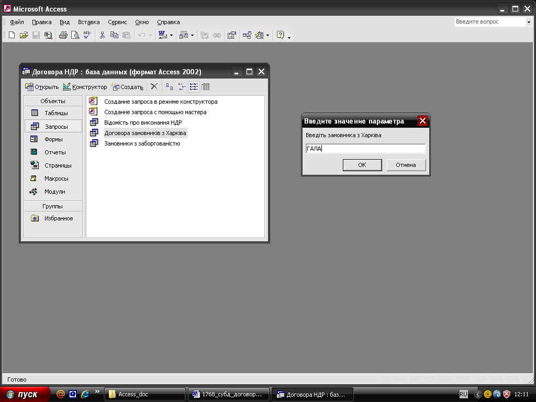This screenshot has height=402, width=536.
Task: Select Макросы in the objects pane
Action: [x=53, y=178]
